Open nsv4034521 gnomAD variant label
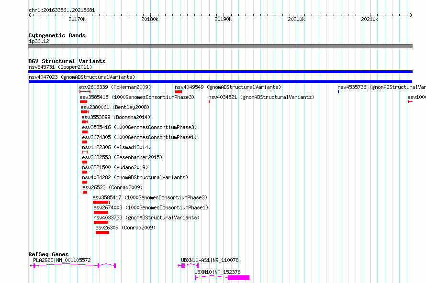Screen dimensions: 426x283 click(x=261, y=97)
